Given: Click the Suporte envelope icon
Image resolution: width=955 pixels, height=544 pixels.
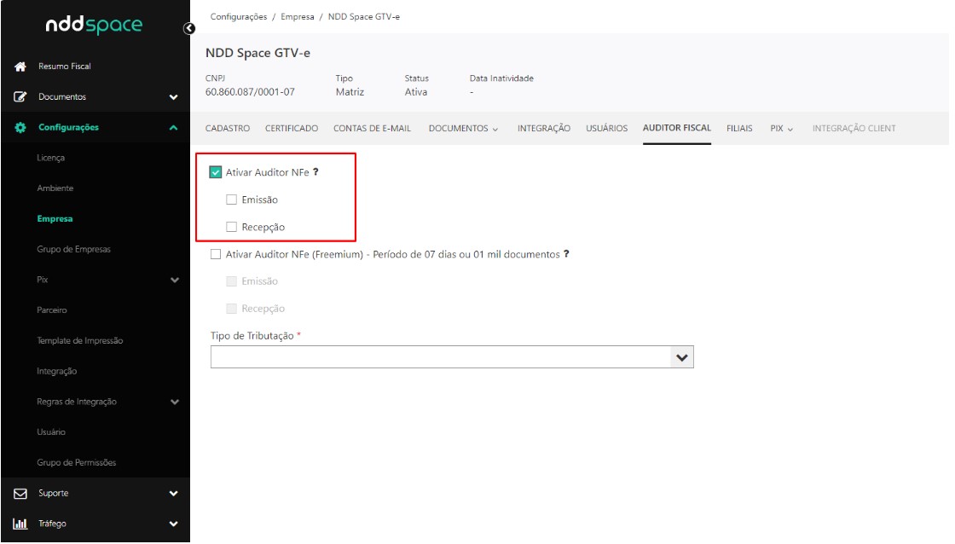Looking at the screenshot, I should point(19,494).
